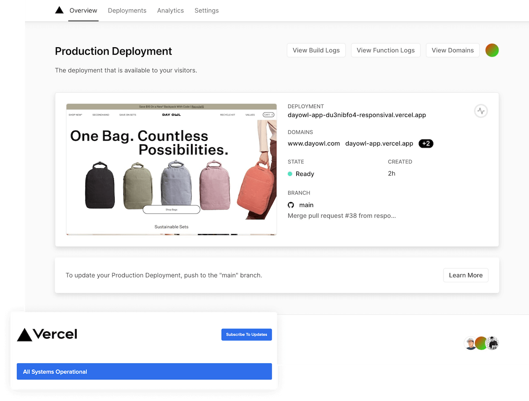The height and width of the screenshot is (401, 529).
Task: Click the Vercel triangle logo in navbar
Action: pyautogui.click(x=59, y=10)
